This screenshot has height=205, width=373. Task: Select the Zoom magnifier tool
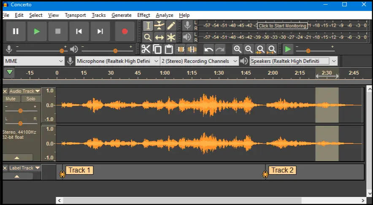click(x=148, y=38)
